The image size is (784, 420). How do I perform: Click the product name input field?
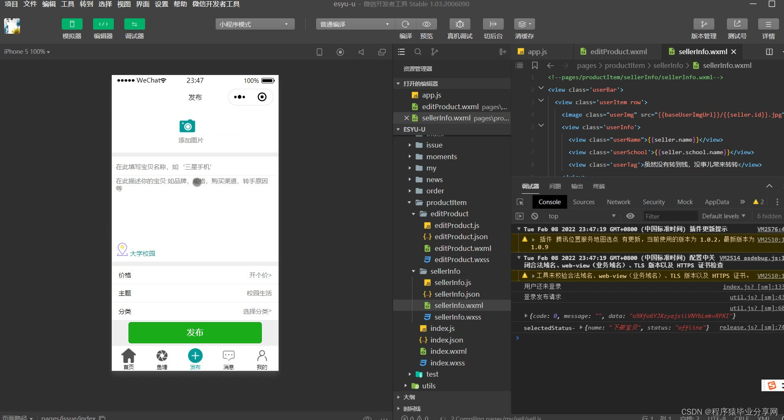pyautogui.click(x=195, y=167)
